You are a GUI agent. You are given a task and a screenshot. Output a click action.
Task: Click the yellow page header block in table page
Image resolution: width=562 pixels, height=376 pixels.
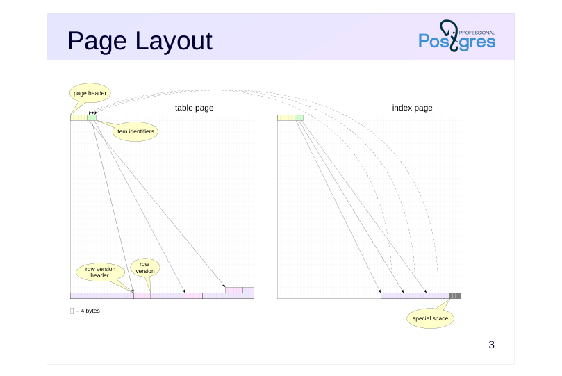coord(79,118)
